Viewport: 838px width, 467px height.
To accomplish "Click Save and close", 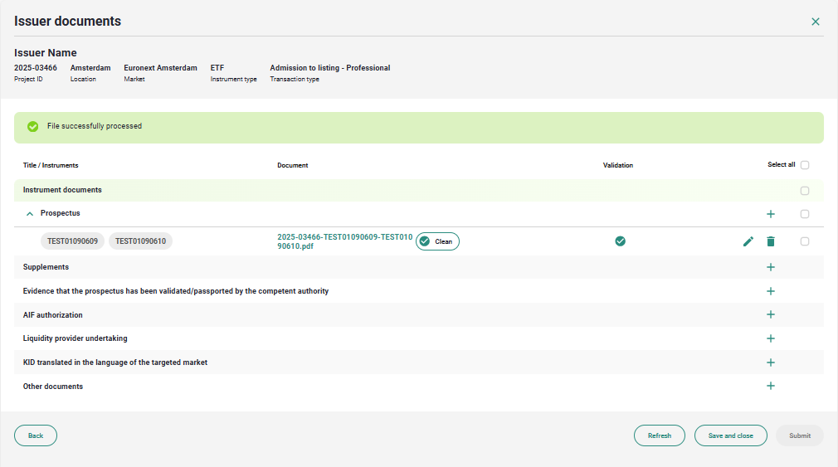I will (x=731, y=435).
